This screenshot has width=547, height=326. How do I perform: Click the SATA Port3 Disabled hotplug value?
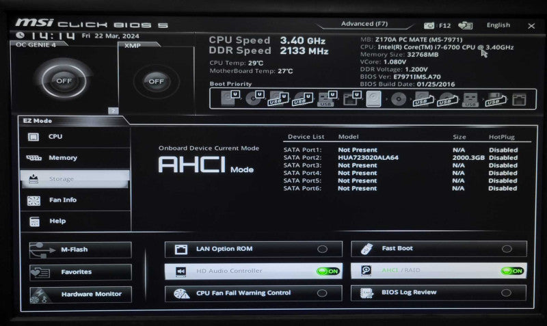[x=503, y=165]
